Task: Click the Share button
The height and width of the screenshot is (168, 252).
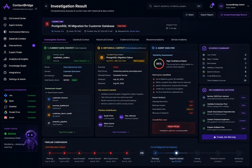Action: [x=189, y=15]
